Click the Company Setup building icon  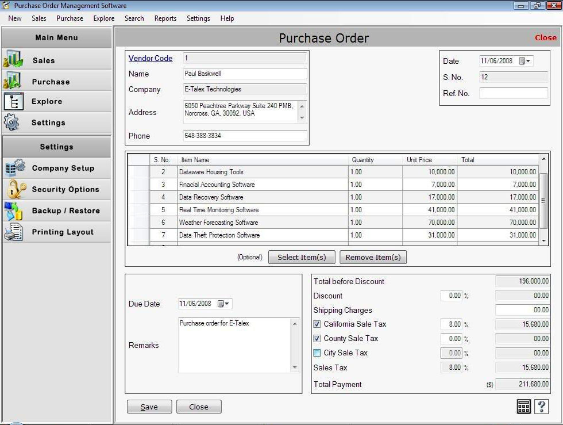point(15,167)
